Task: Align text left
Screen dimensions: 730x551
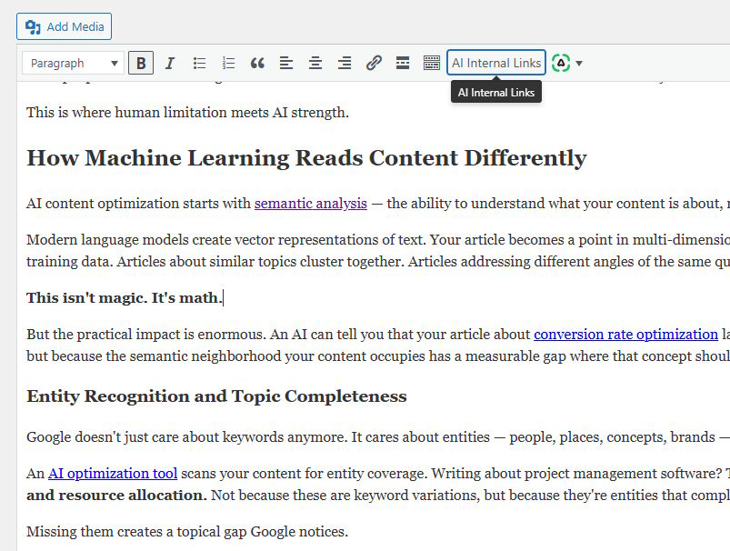Action: tap(286, 63)
